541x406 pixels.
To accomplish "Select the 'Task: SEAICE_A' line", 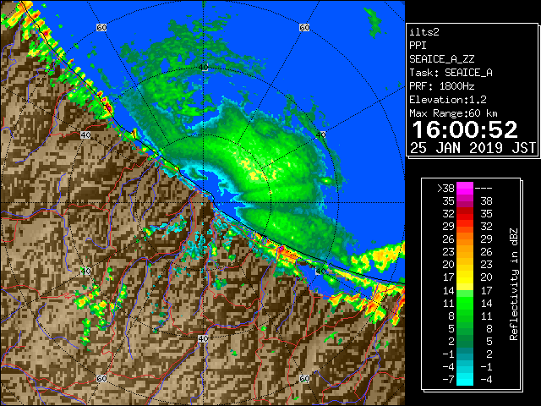I will [451, 73].
